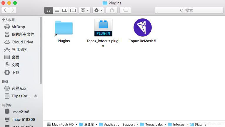Select the Topaz ReMask 5 app
This screenshot has height=127, width=225.
pyautogui.click(x=142, y=28)
